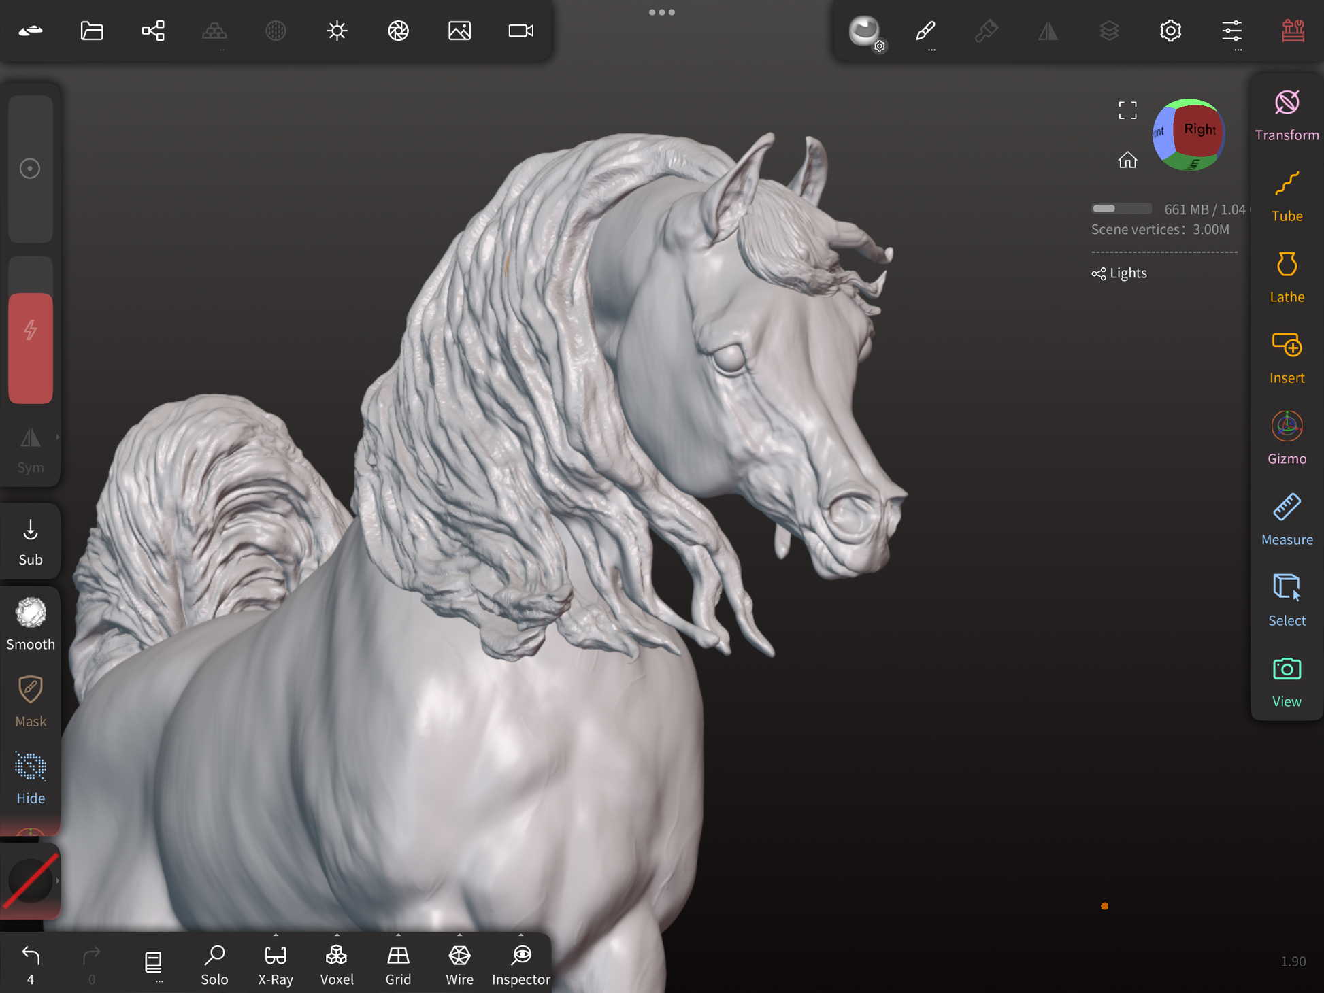Open the three-dot menu at top center
The height and width of the screenshot is (993, 1324).
coord(661,12)
